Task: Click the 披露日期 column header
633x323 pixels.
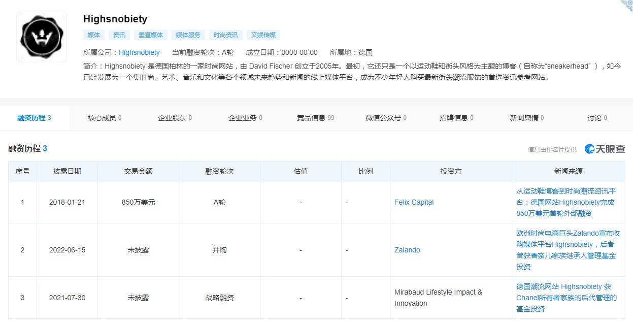Action: 67,171
